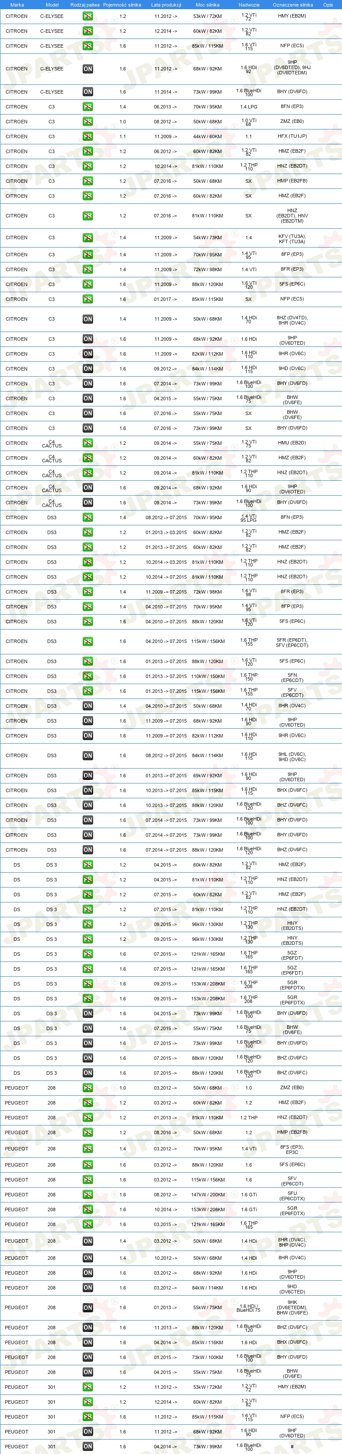Select the '06.2013 ->' production date cell
Viewport: 342px width, 1454px height.
pyautogui.click(x=165, y=107)
